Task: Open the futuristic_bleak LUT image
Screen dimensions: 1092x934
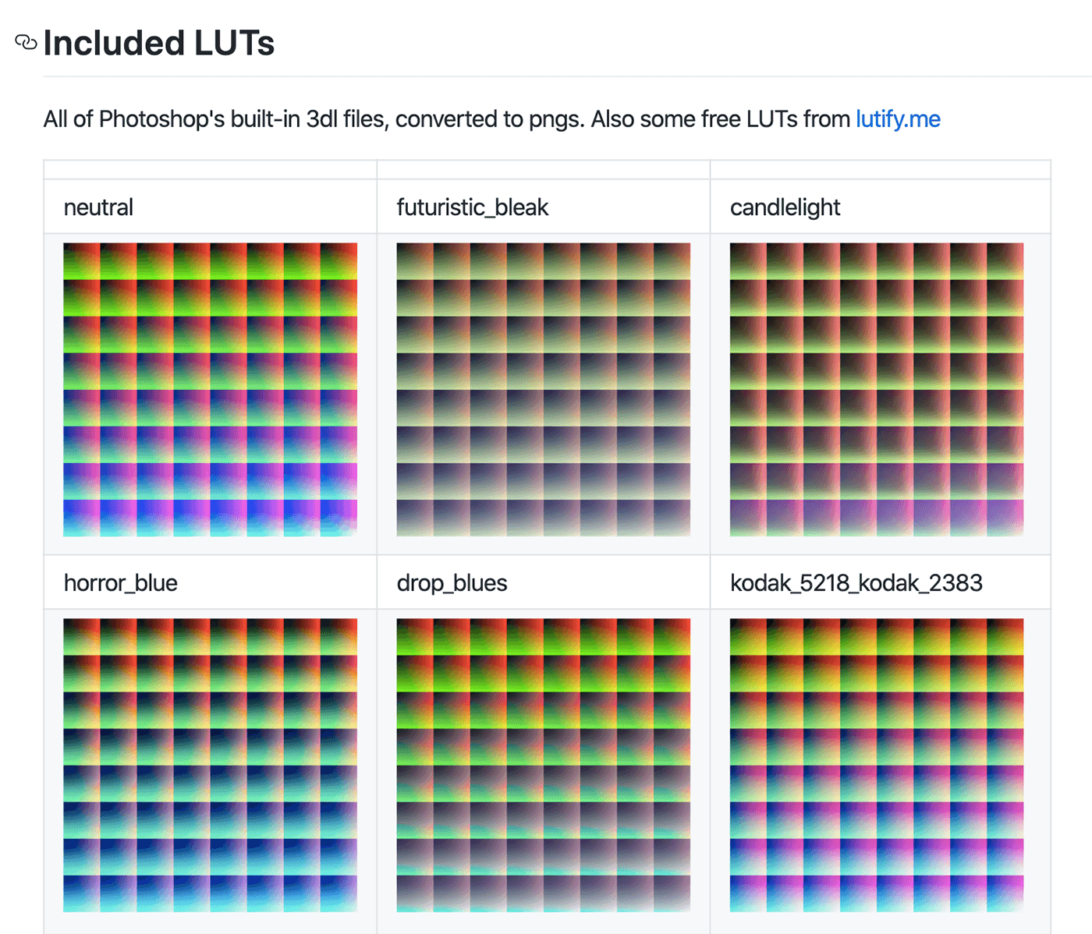Action: 543,390
